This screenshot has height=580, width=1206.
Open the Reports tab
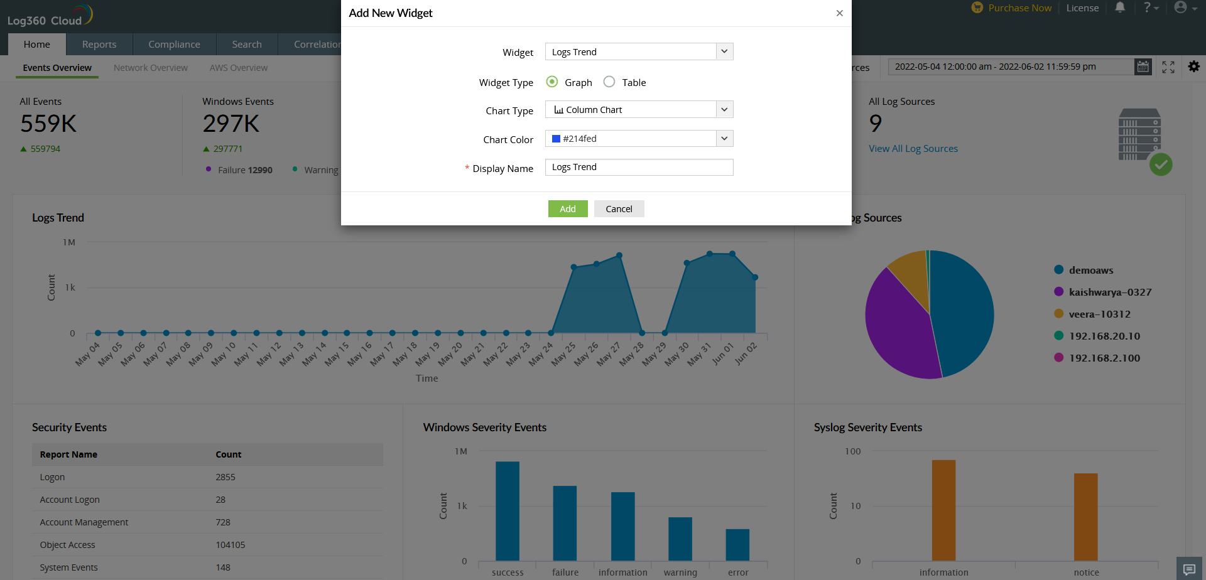tap(99, 44)
